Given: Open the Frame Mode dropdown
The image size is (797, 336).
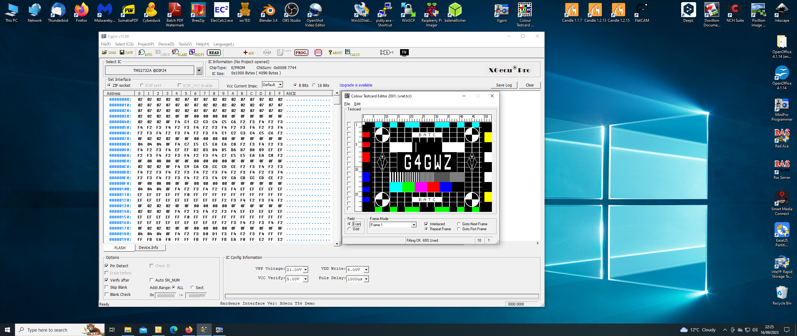Looking at the screenshot, I should pyautogui.click(x=414, y=225).
